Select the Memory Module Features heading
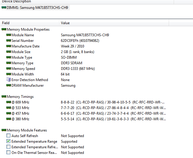 point(27,130)
